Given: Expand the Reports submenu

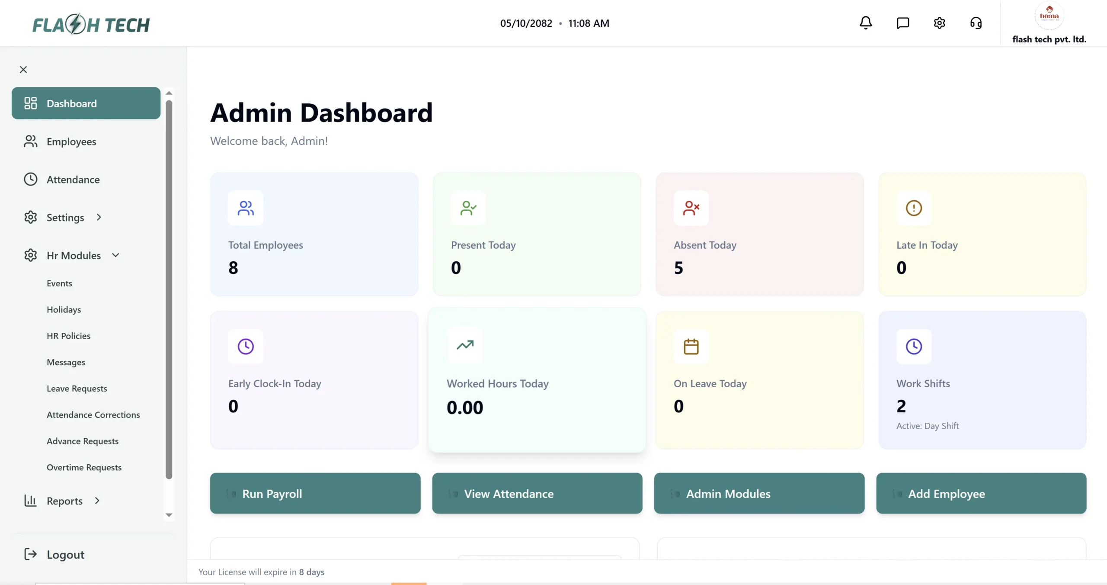Looking at the screenshot, I should (x=97, y=501).
